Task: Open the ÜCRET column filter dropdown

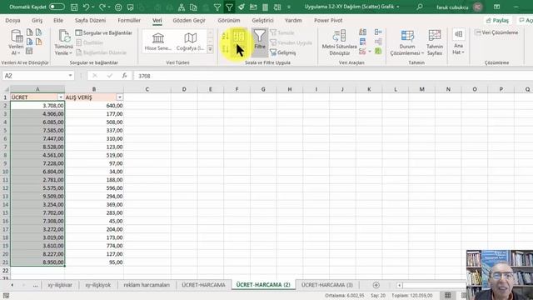Action: (x=61, y=97)
